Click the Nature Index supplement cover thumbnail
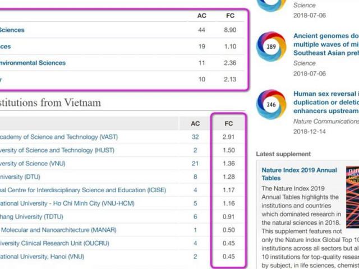The width and height of the screenshot is (359, 269). click(352, 197)
